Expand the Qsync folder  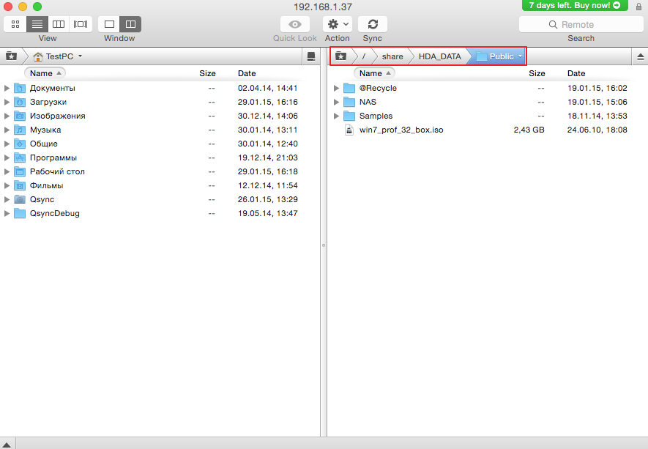coord(7,199)
